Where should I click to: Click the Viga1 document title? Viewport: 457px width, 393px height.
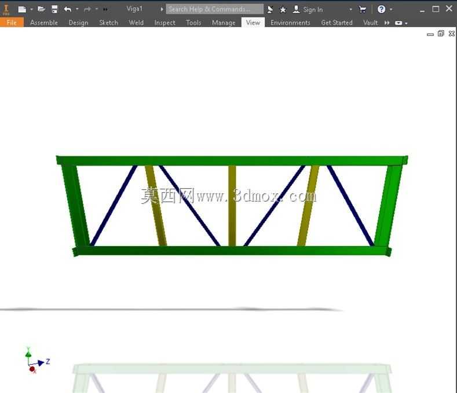(x=134, y=9)
